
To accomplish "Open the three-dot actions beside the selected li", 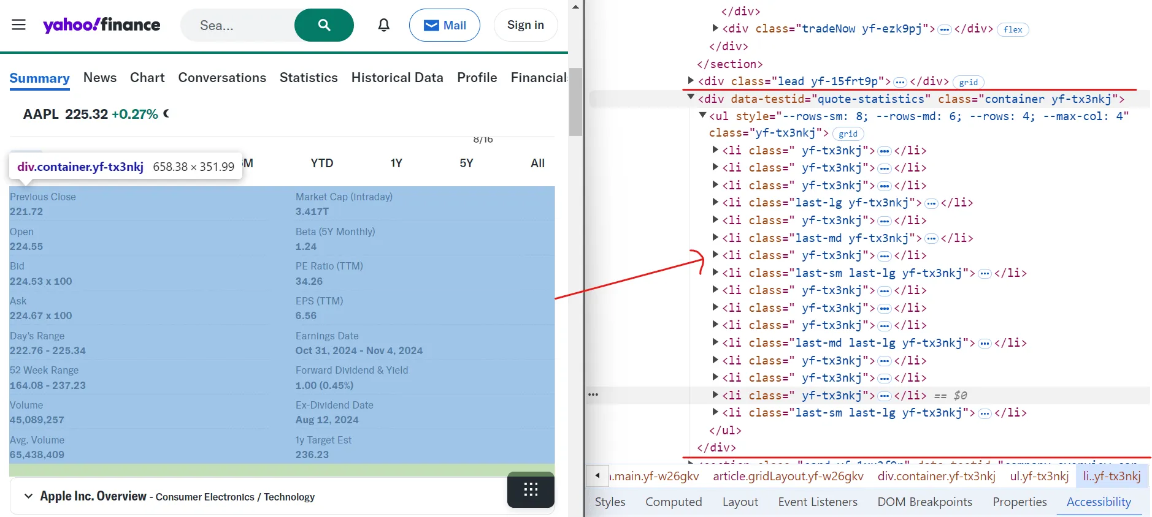I will (593, 395).
